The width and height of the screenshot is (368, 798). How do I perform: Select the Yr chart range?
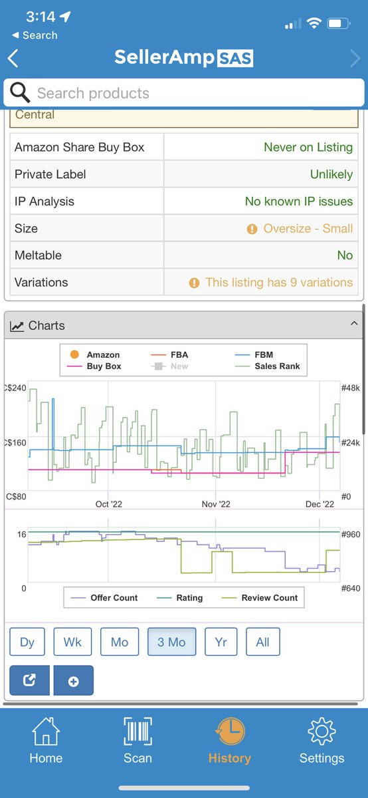tap(221, 642)
